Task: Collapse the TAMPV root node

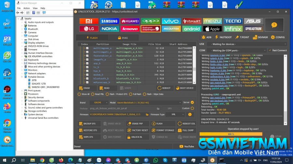Action: coord(18,19)
